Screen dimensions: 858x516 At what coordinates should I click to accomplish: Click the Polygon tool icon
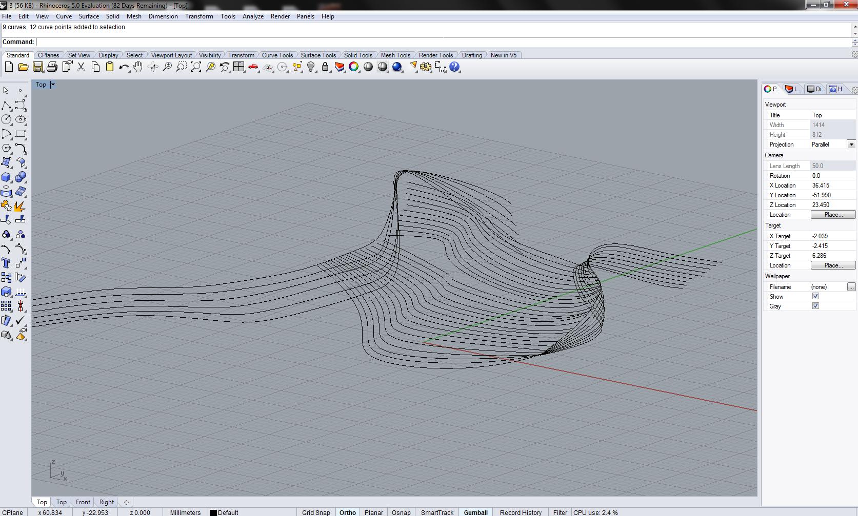coord(6,148)
